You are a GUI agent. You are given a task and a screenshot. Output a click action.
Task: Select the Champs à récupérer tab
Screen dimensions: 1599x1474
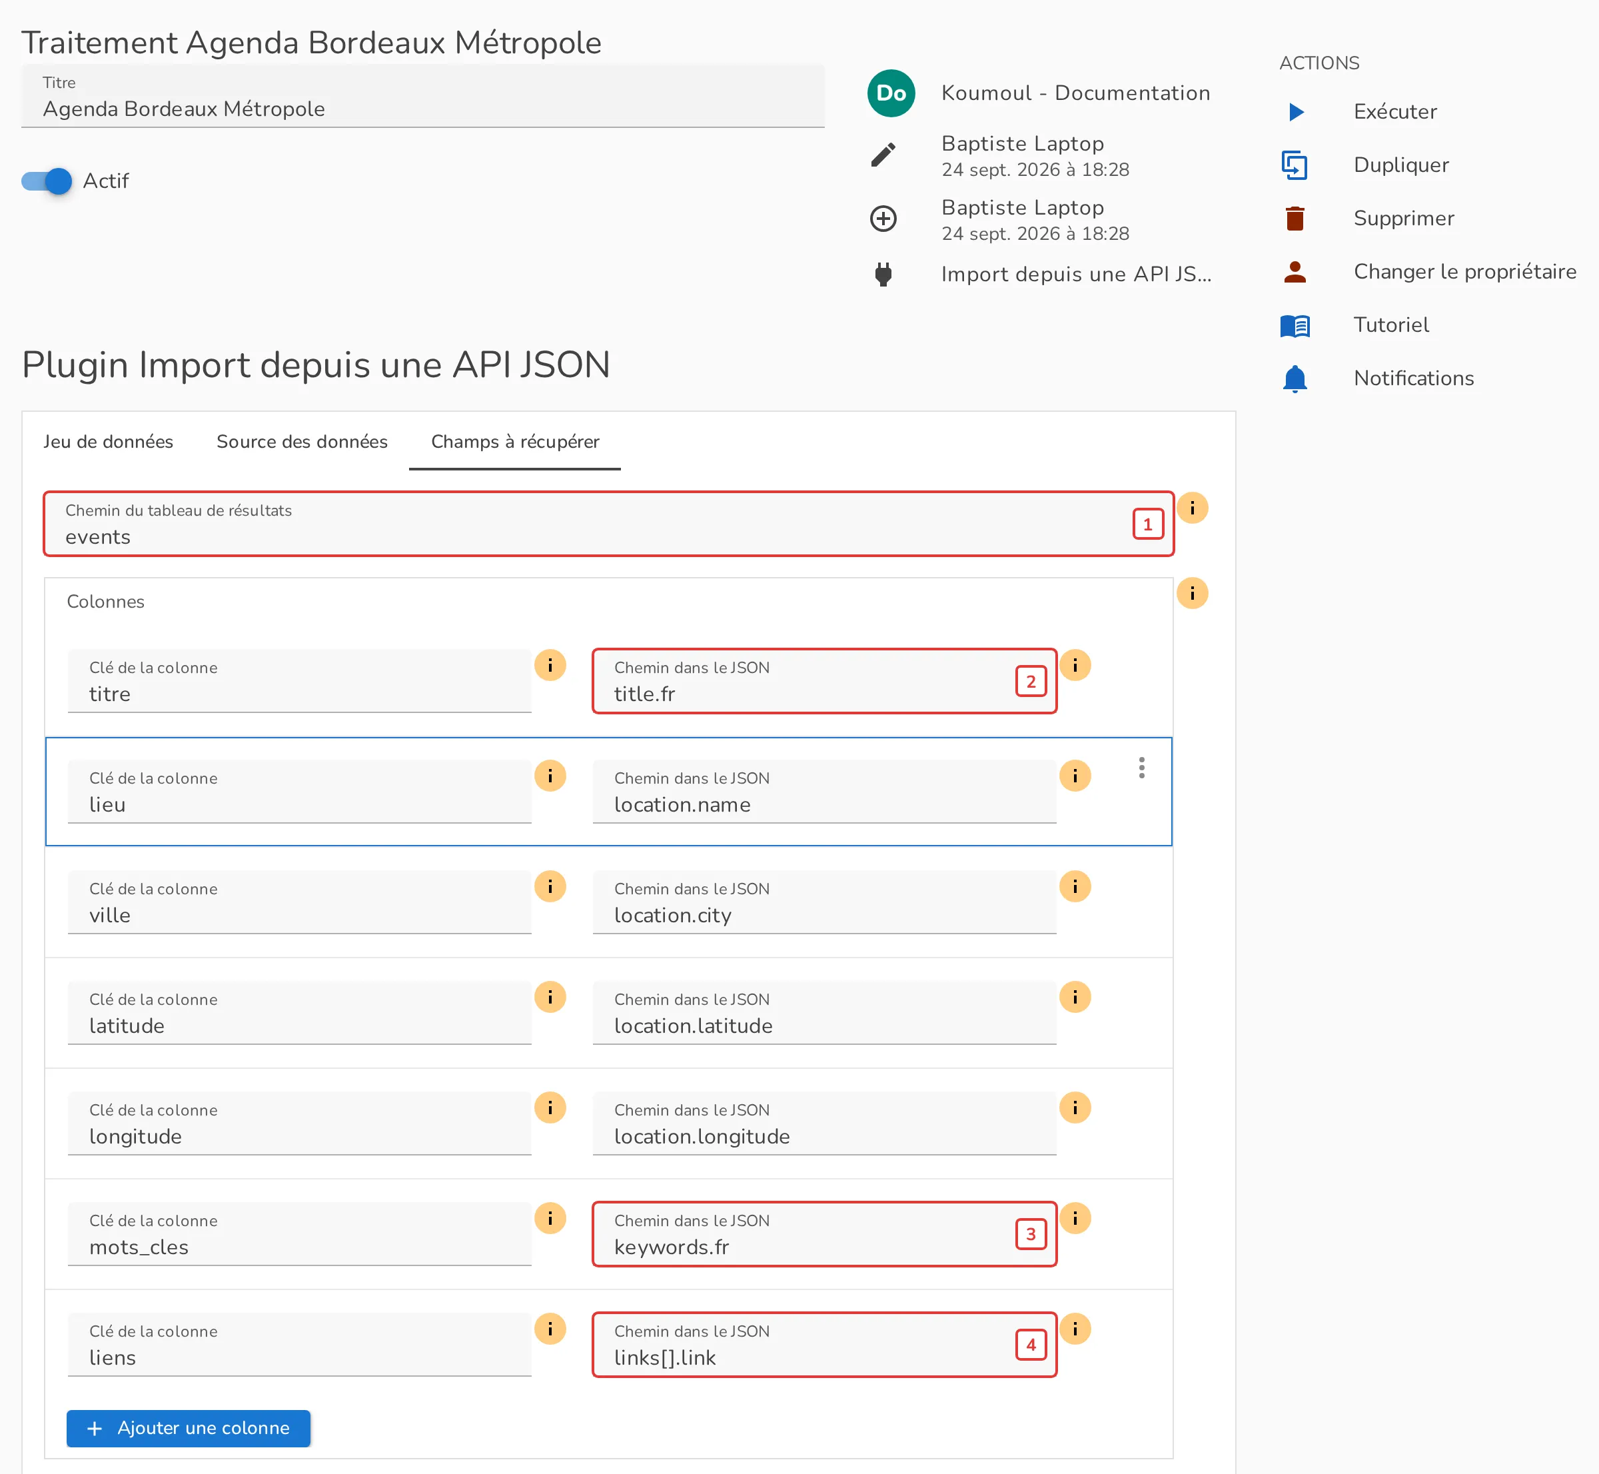515,442
